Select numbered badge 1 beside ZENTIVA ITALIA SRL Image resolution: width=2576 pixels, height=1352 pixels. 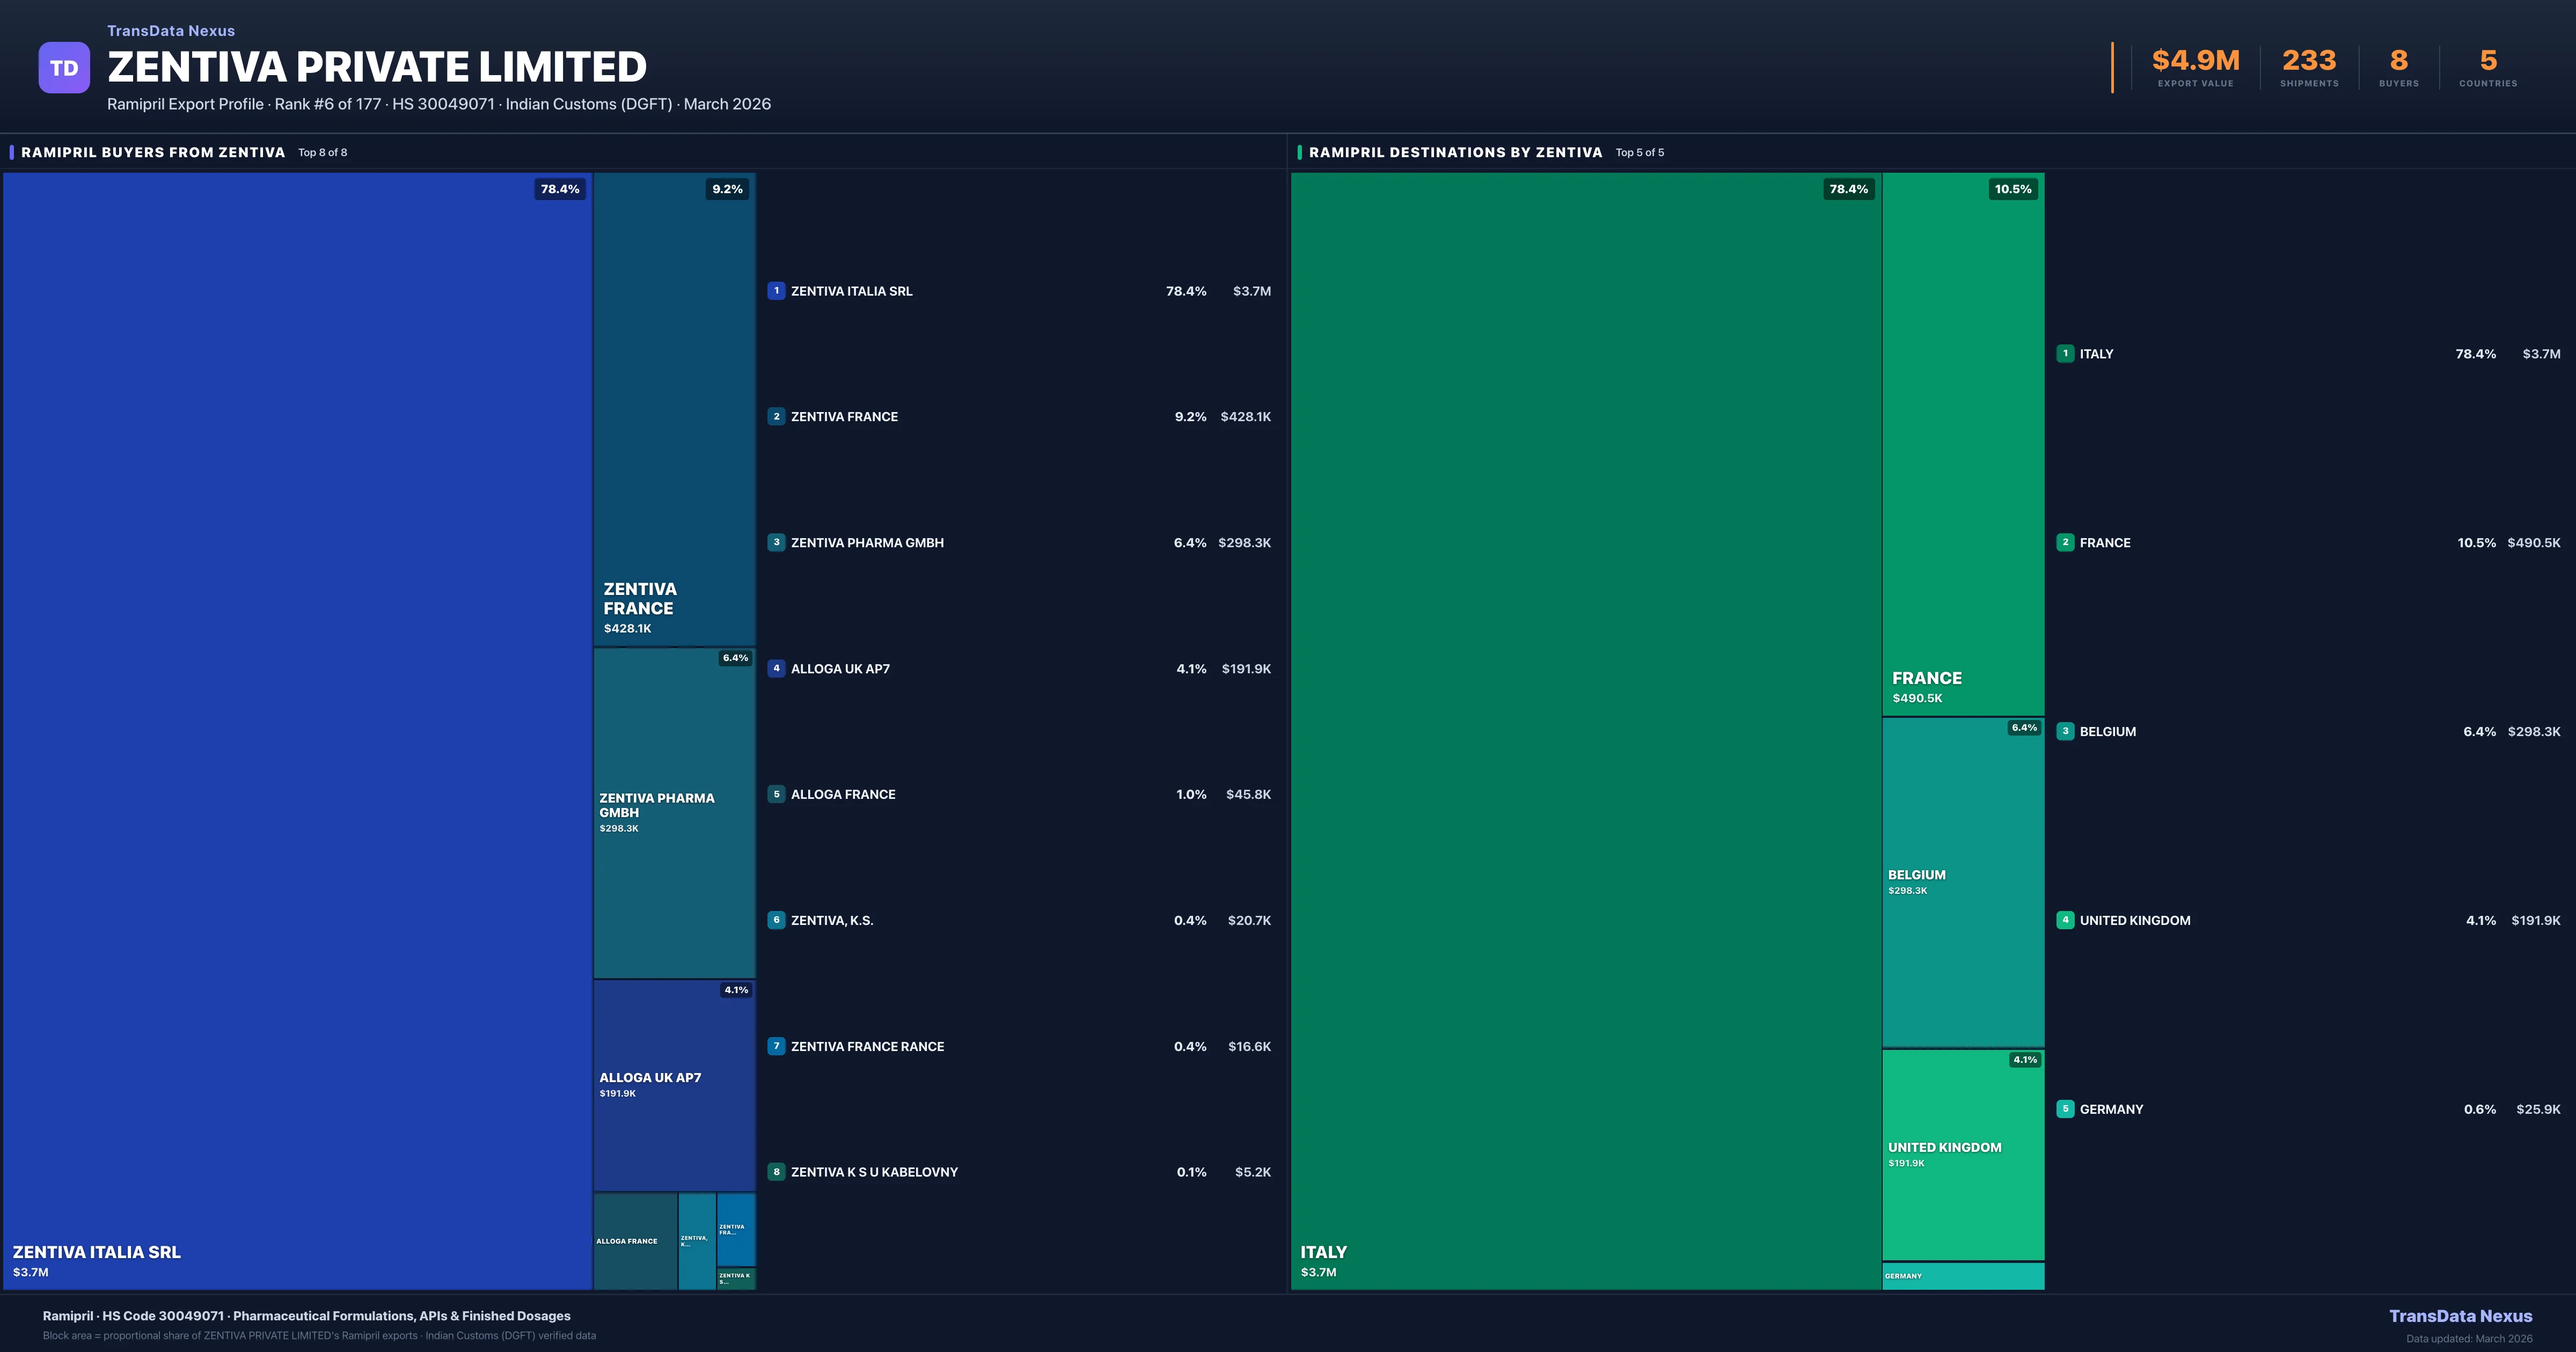click(x=777, y=291)
